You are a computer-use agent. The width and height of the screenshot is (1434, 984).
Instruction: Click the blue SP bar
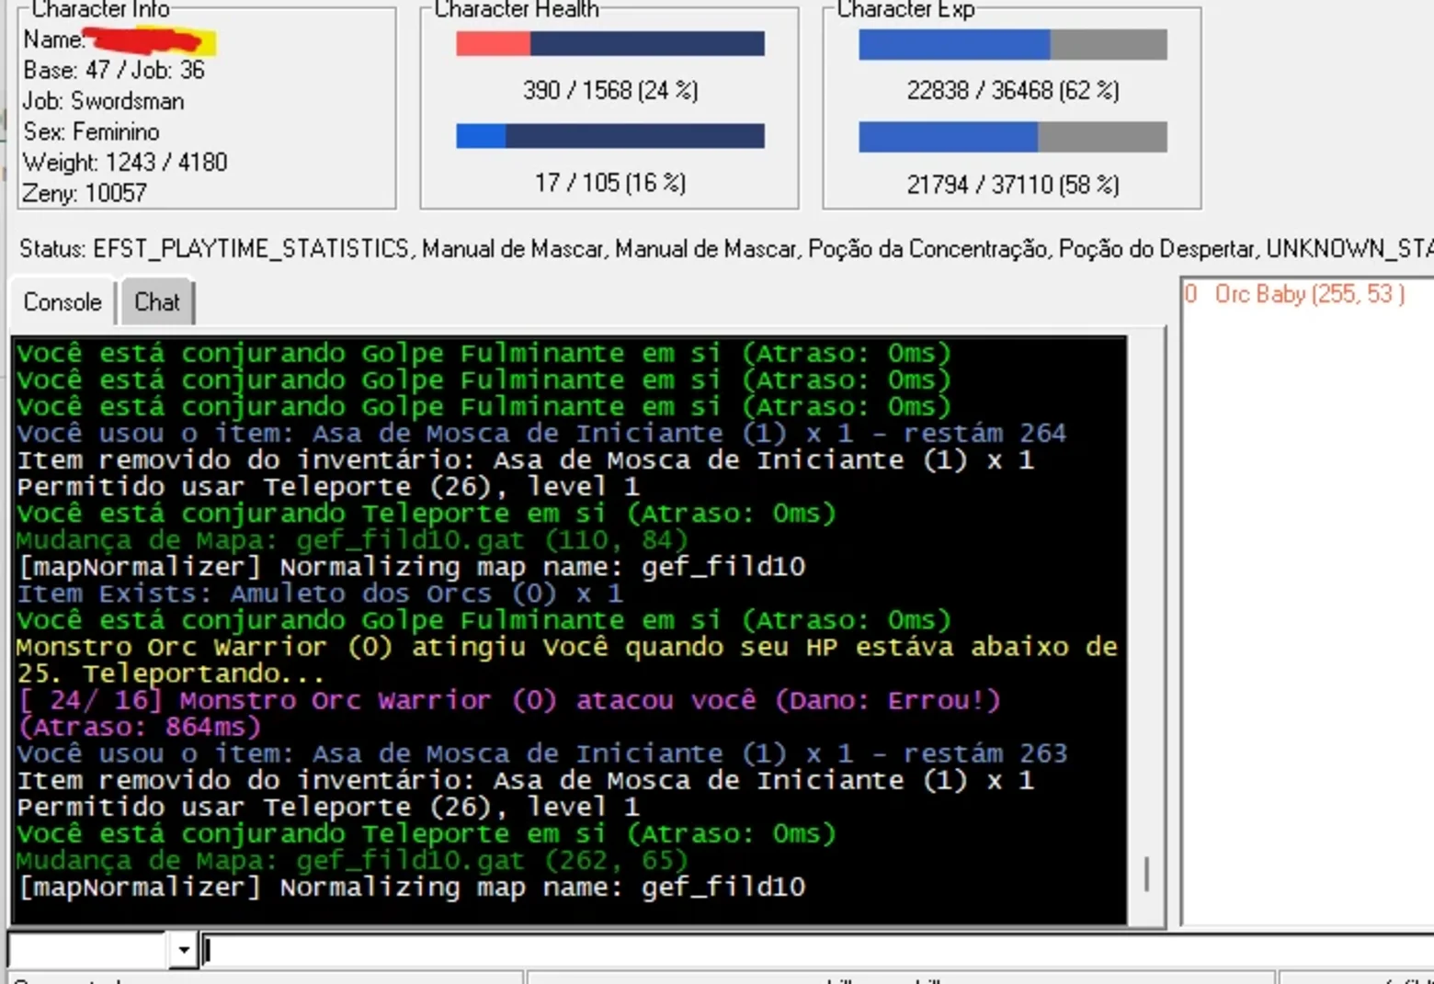[x=610, y=136]
